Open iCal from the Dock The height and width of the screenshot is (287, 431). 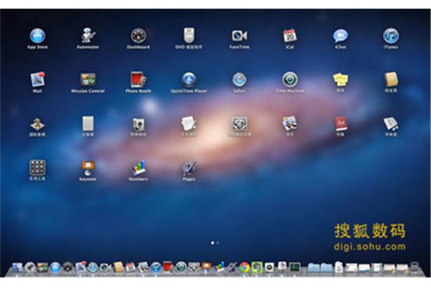pyautogui.click(x=131, y=267)
